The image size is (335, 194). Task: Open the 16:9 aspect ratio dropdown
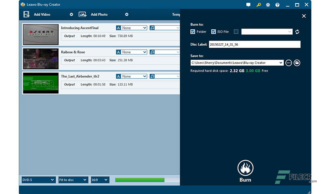(100, 180)
